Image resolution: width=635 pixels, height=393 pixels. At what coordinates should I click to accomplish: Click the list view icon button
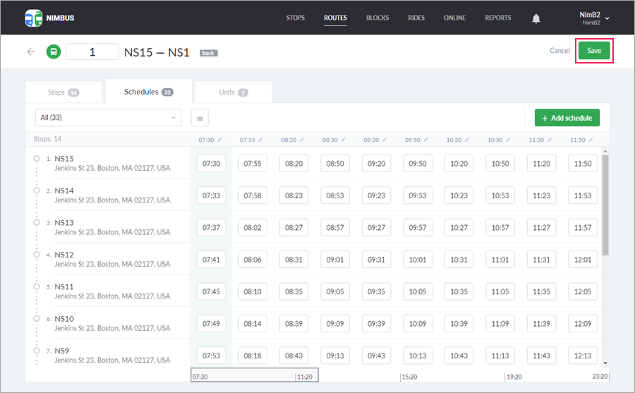click(x=200, y=118)
